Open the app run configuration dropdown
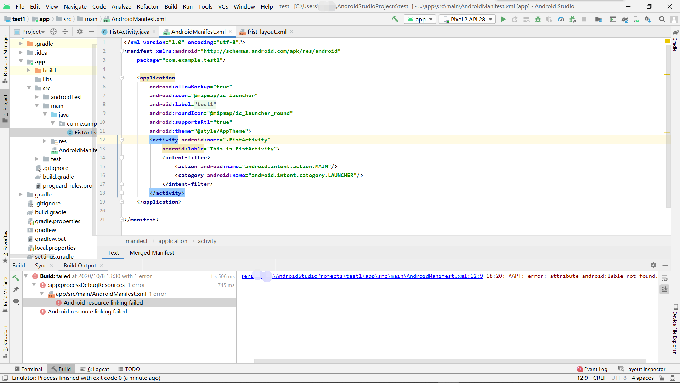Screen dimensions: 680x383 pyautogui.click(x=420, y=19)
